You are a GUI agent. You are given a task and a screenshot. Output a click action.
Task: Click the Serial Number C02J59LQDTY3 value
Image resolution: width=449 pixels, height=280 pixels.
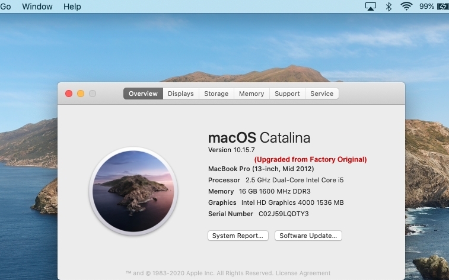point(284,214)
